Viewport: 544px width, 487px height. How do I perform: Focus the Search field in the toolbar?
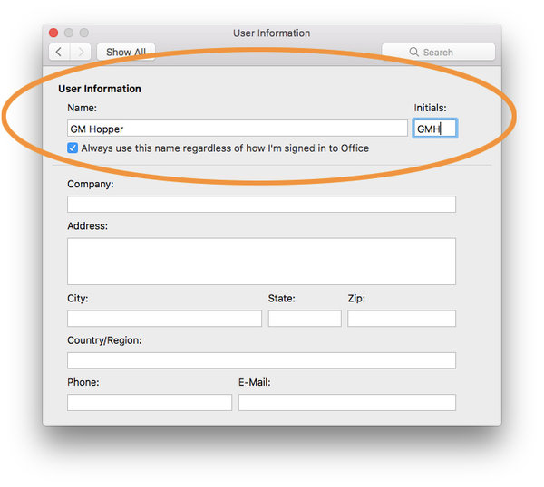(438, 52)
